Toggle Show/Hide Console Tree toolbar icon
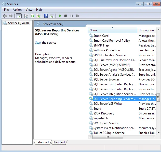Screen dimensions: 161x152 [x=19, y=16]
